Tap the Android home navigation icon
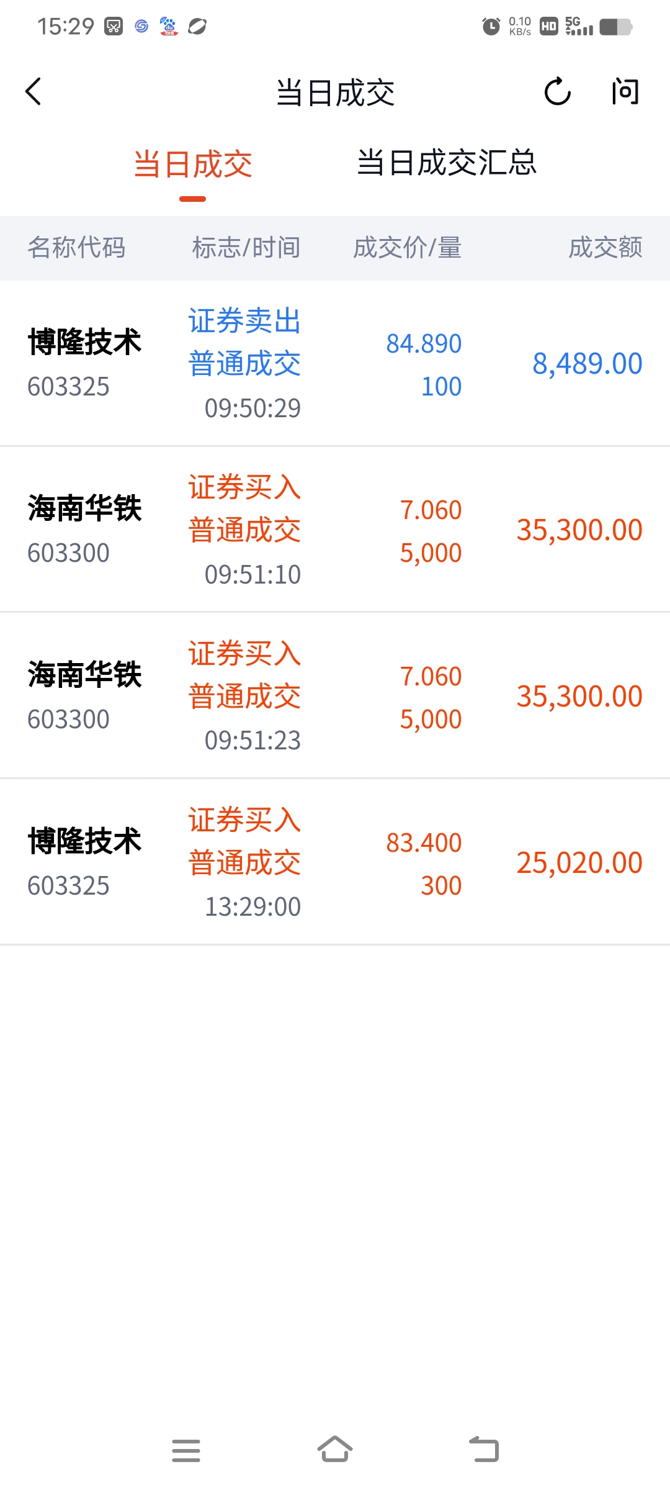The width and height of the screenshot is (670, 1490). (335, 1450)
